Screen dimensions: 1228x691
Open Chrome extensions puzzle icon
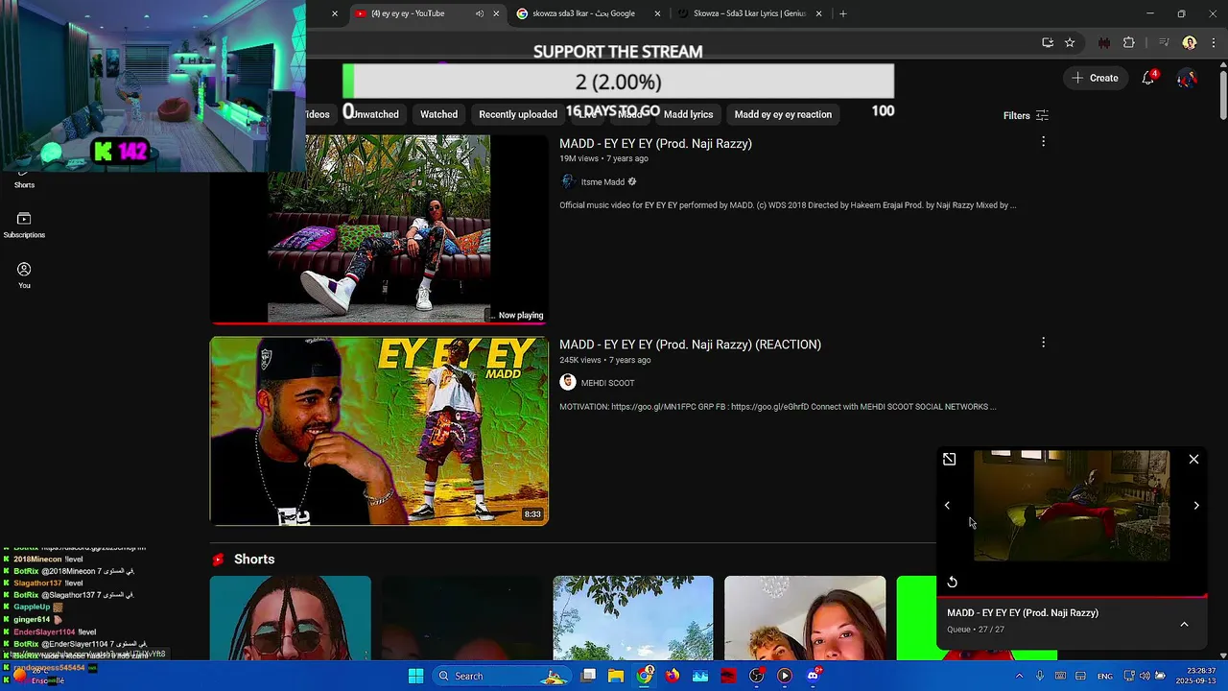click(x=1129, y=42)
